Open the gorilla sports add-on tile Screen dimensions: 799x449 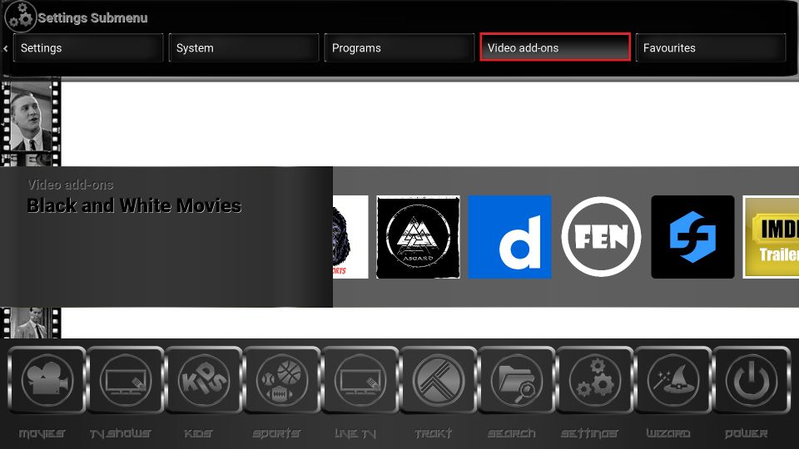tap(350, 237)
